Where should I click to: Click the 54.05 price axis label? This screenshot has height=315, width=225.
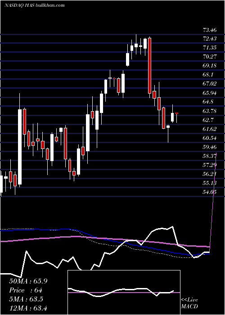click(x=210, y=192)
